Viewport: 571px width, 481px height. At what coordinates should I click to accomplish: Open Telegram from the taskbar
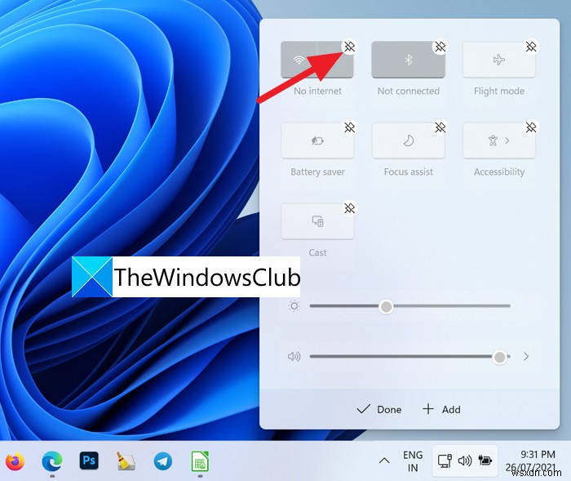coord(162,461)
